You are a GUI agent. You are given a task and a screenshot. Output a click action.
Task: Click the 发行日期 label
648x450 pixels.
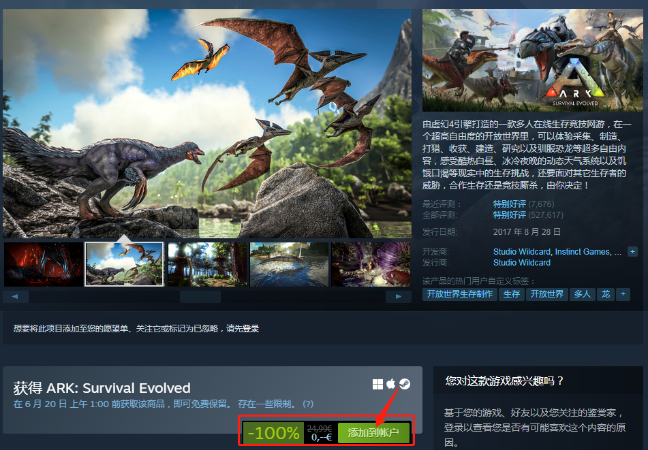click(439, 232)
